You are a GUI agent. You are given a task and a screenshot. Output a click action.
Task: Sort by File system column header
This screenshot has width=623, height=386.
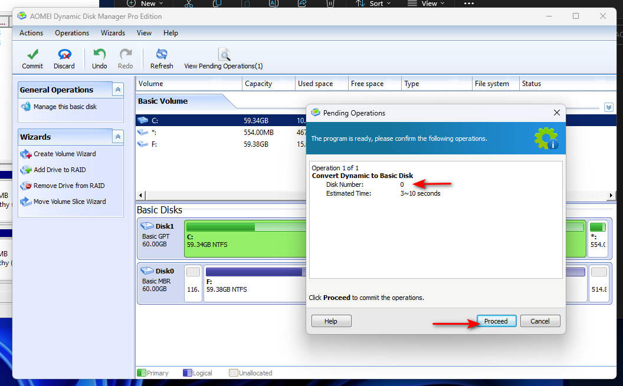(x=496, y=84)
